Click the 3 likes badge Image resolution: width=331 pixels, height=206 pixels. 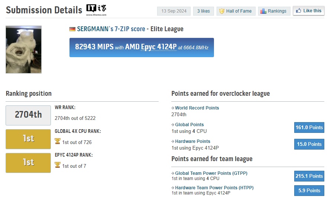(x=203, y=11)
